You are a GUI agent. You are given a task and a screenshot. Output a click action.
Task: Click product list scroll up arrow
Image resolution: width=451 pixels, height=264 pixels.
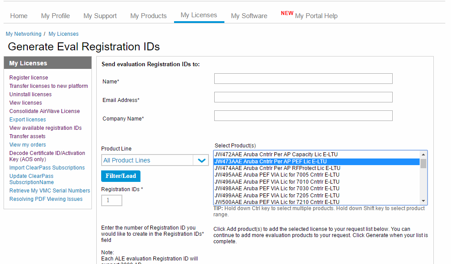coord(423,155)
